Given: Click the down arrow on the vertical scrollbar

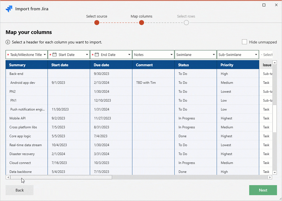Looking at the screenshot, I should pos(275,172).
